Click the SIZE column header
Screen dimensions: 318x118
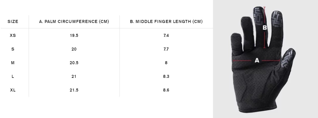point(13,22)
